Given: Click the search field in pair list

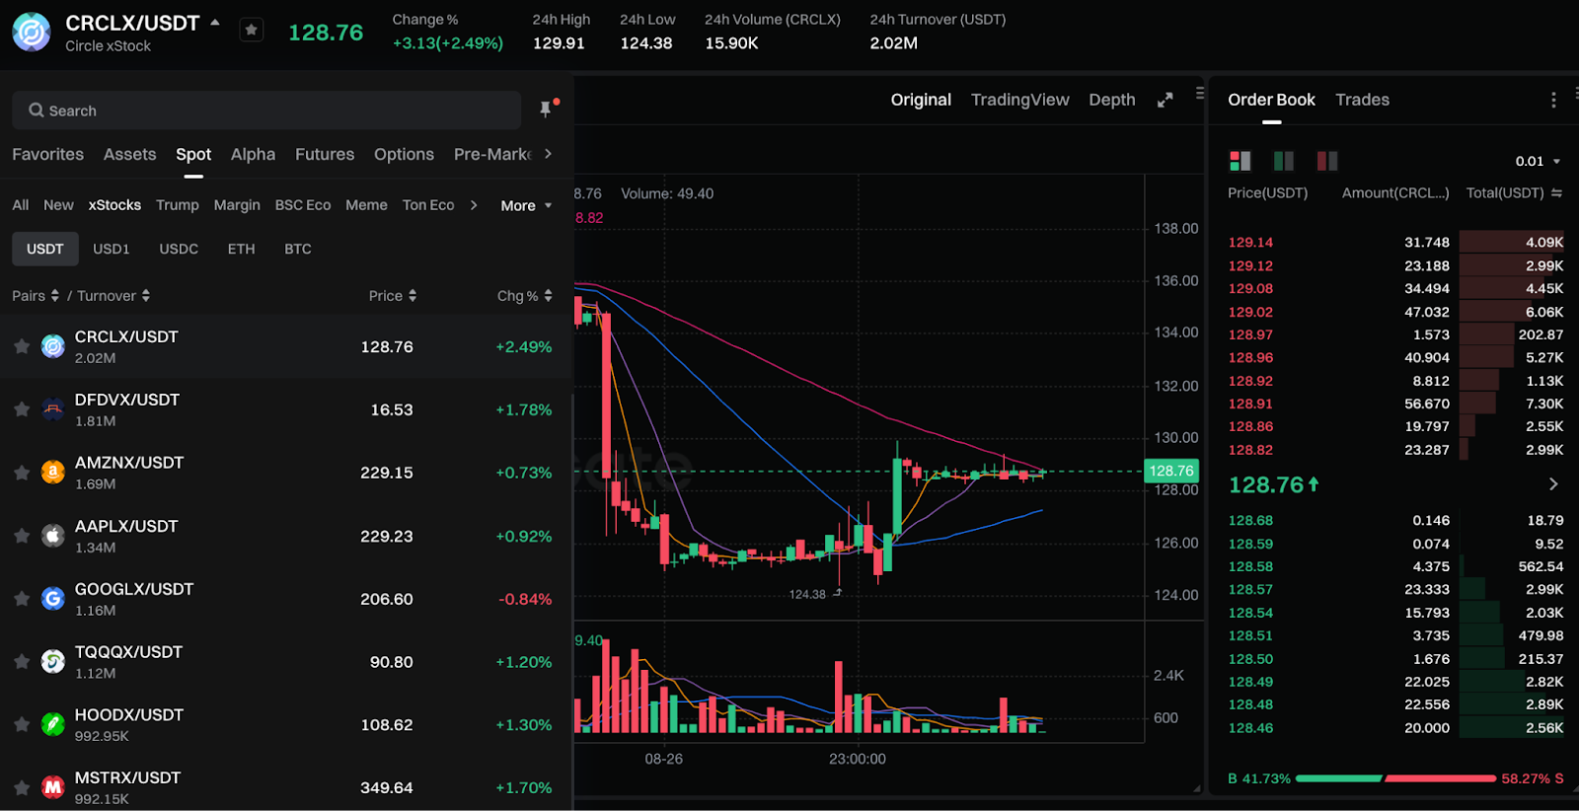Looking at the screenshot, I should 266,111.
